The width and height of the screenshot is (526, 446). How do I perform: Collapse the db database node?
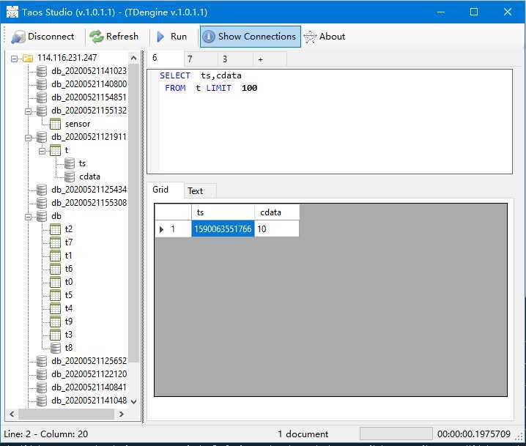(28, 217)
